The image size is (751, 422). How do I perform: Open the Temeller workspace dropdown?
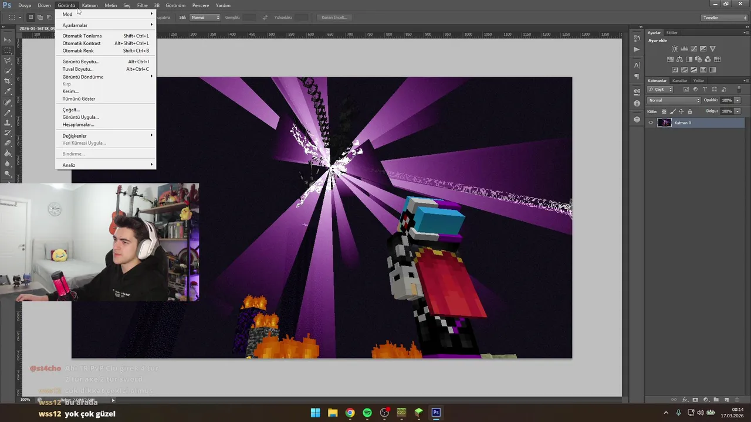coord(725,18)
